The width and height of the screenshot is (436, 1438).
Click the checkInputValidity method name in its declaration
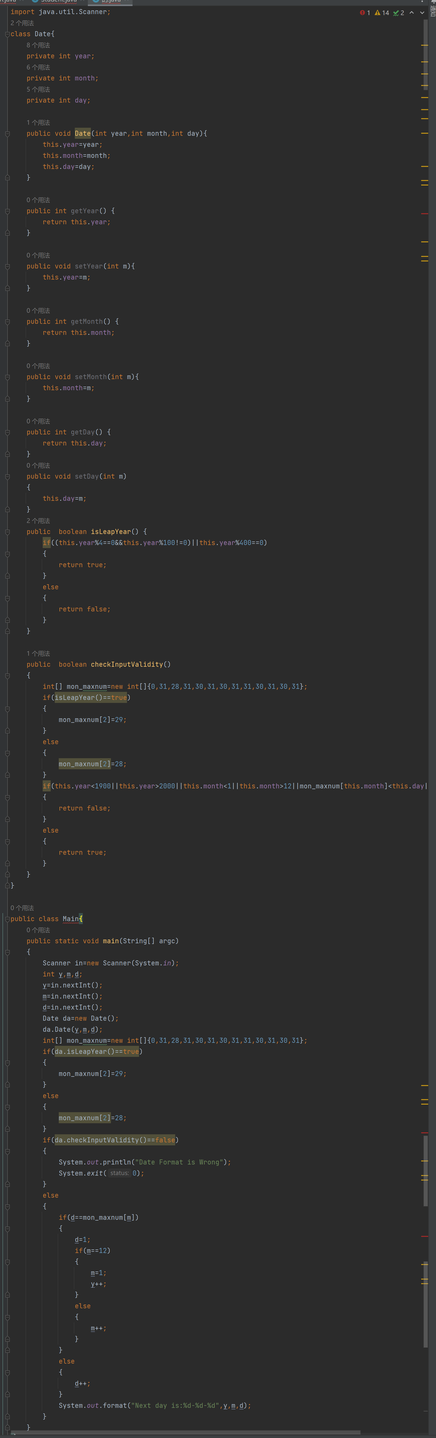[127, 664]
